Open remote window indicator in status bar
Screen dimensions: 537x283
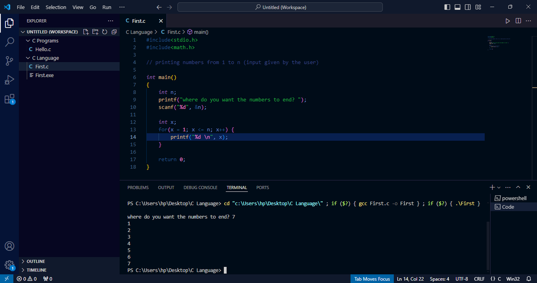click(x=6, y=279)
